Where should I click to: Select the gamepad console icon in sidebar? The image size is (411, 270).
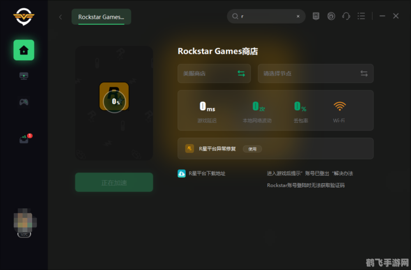click(x=23, y=102)
